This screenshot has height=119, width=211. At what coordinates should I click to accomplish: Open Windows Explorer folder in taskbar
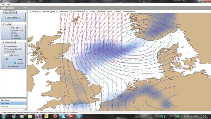pos(30,116)
